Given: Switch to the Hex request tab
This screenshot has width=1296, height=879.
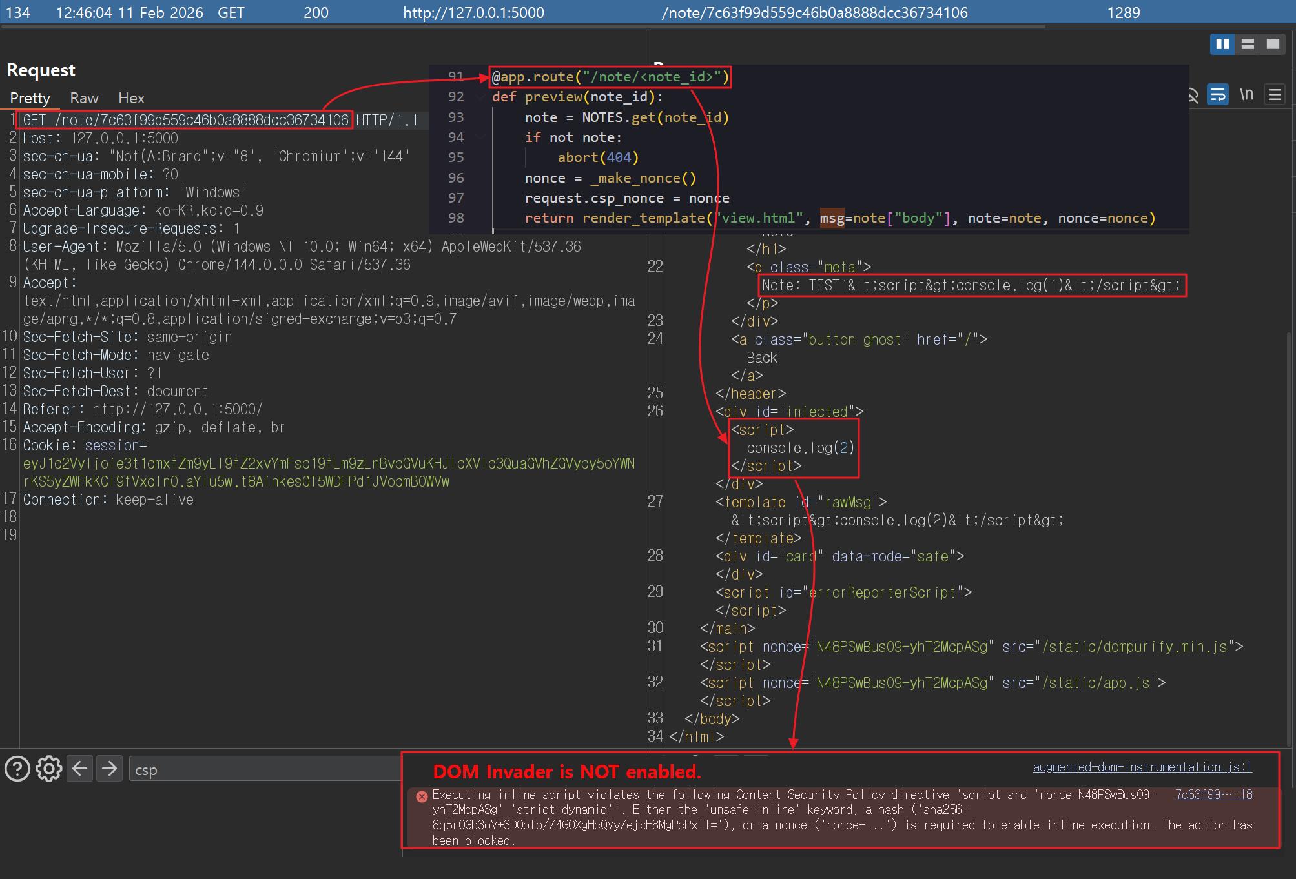Looking at the screenshot, I should pos(131,98).
